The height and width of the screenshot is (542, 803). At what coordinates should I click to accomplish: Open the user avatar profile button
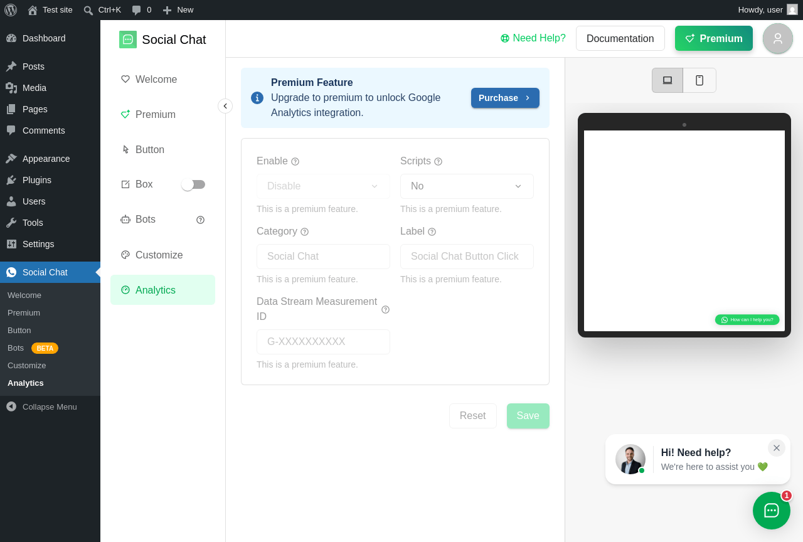tap(778, 38)
